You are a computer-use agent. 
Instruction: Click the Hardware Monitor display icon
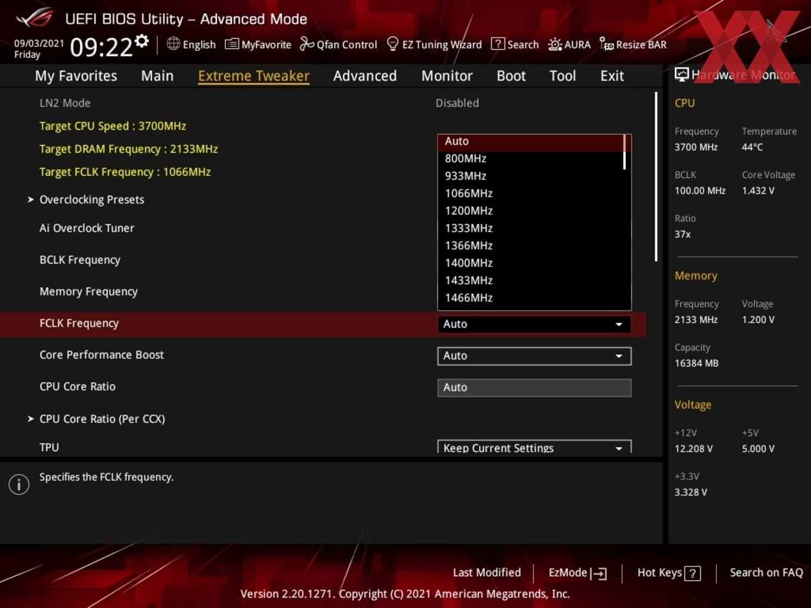(681, 74)
